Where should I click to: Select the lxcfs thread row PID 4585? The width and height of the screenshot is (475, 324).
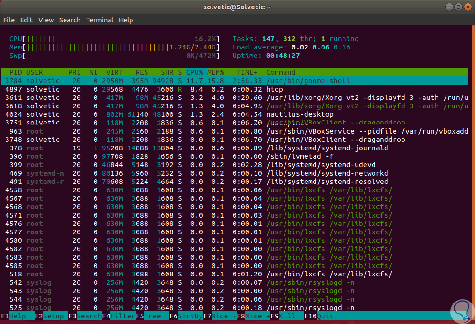tap(235, 266)
